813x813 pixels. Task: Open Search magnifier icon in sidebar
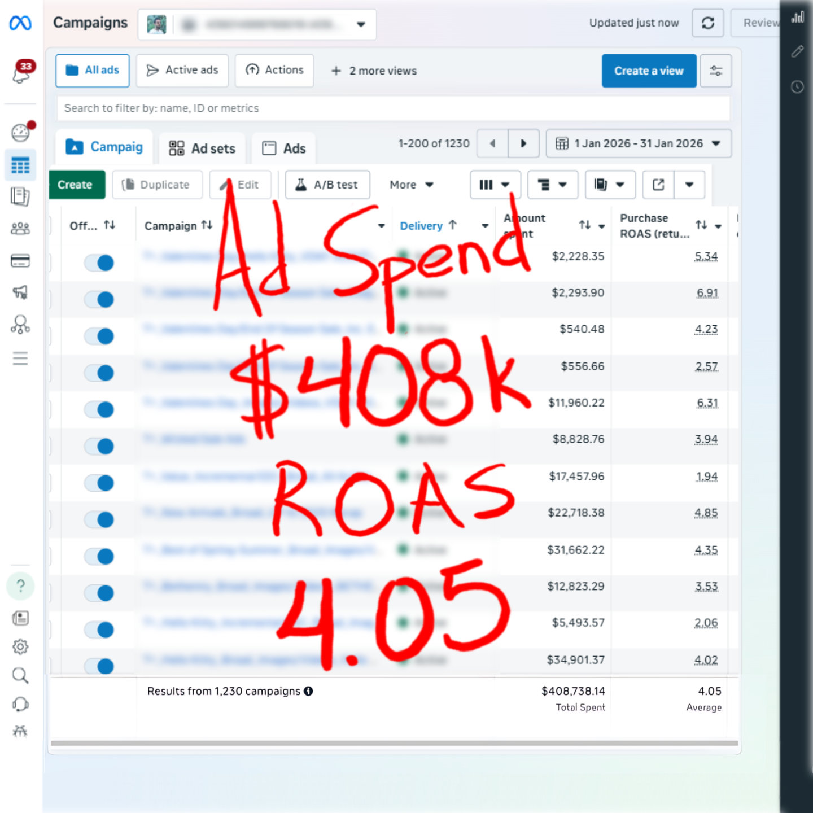(x=20, y=675)
